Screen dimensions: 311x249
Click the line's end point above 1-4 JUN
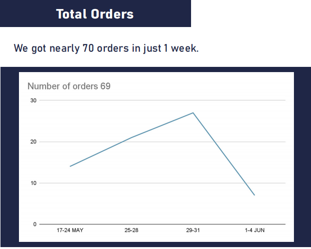pos(255,195)
